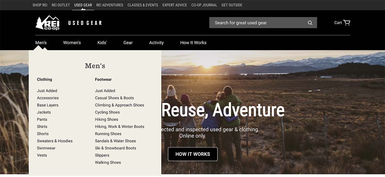
Task: Open Expert Advice in top bar
Action: [x=175, y=5]
